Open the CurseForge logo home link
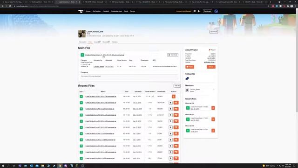The height and width of the screenshot is (168, 298). click(x=81, y=11)
